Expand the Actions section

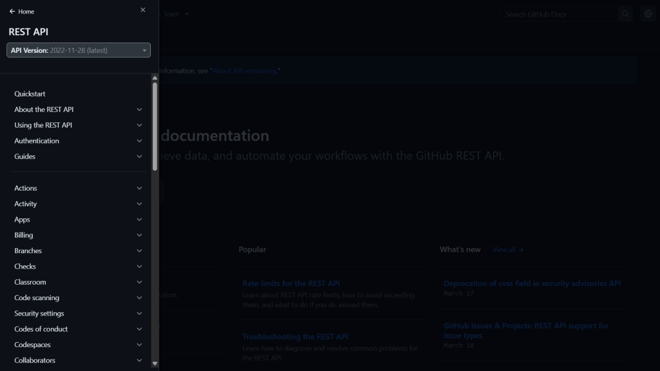pos(78,188)
